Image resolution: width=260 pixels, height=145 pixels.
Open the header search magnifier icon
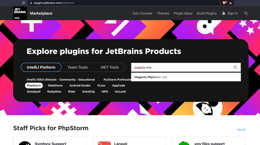[x=246, y=13]
